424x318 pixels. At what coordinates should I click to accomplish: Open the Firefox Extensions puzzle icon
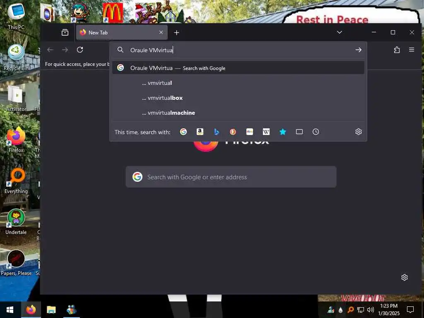pyautogui.click(x=397, y=50)
